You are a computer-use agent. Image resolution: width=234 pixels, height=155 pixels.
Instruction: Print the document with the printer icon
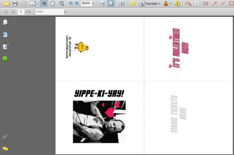[15, 3]
